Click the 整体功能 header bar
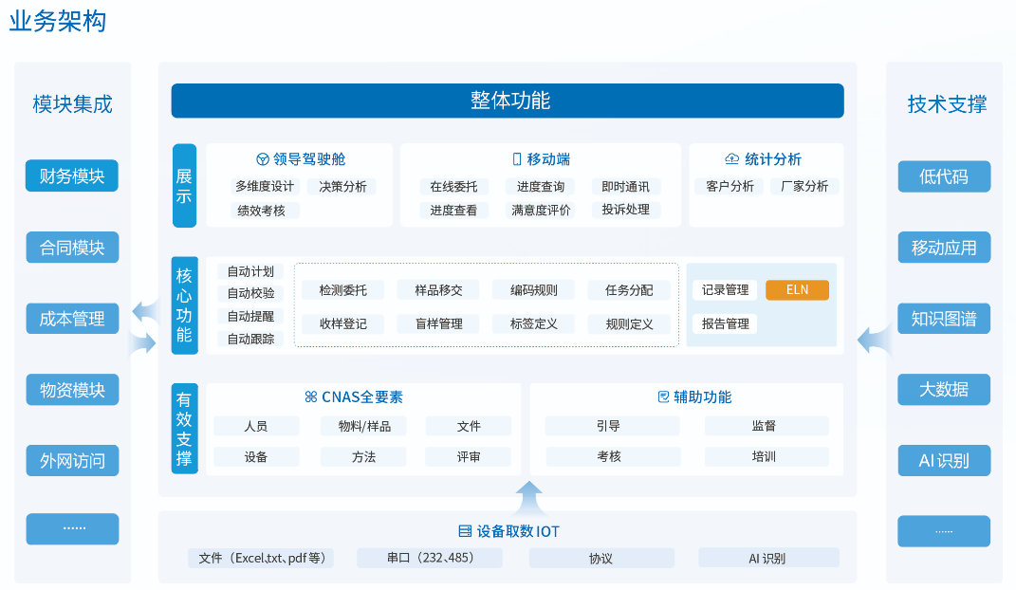This screenshot has width=1016, height=590. (x=508, y=101)
